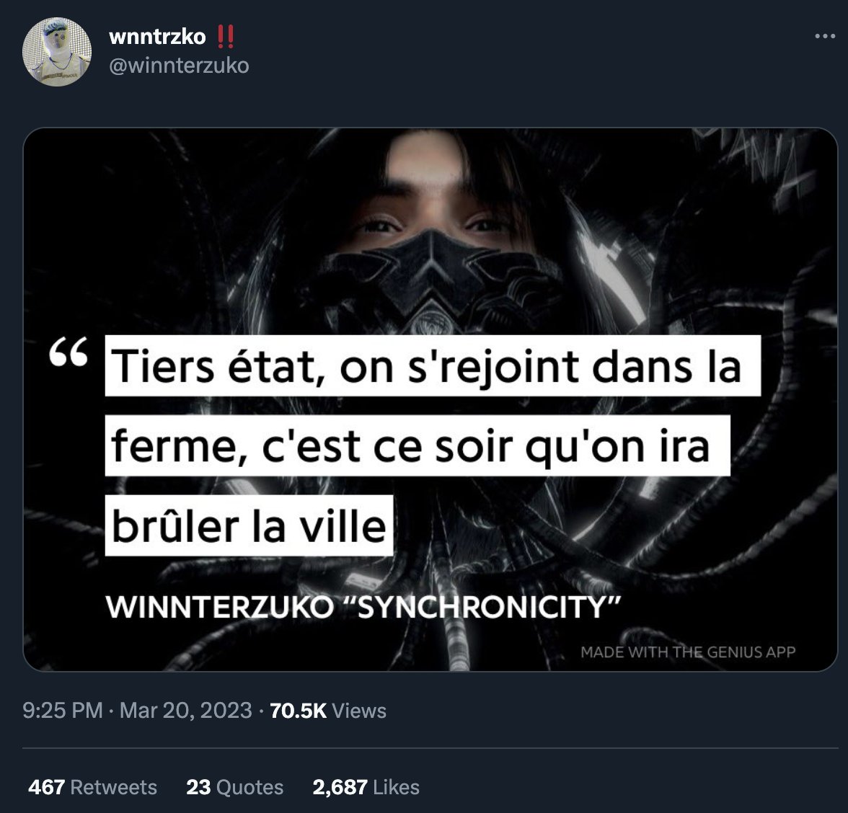
Task: Click the lyric line "brûler la ville"
Action: 249,525
